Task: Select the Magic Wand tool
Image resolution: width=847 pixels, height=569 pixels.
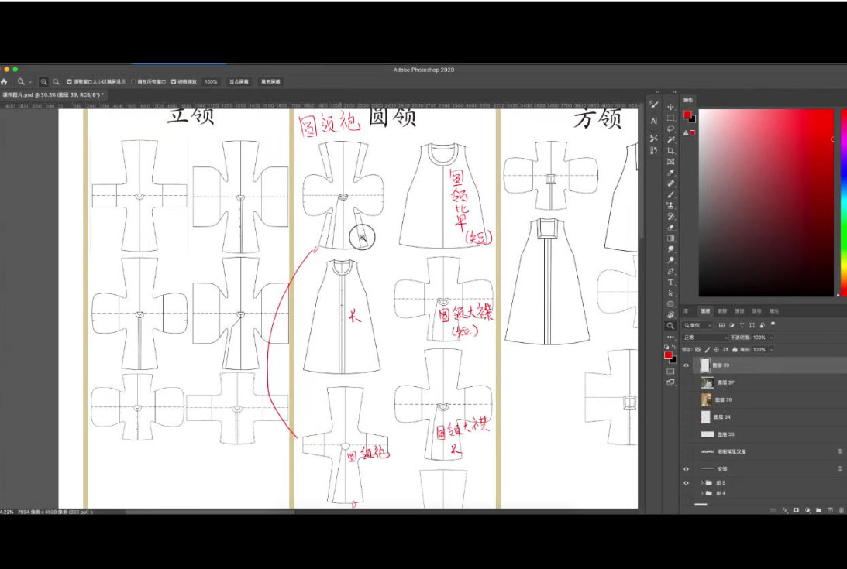Action: pyautogui.click(x=670, y=140)
